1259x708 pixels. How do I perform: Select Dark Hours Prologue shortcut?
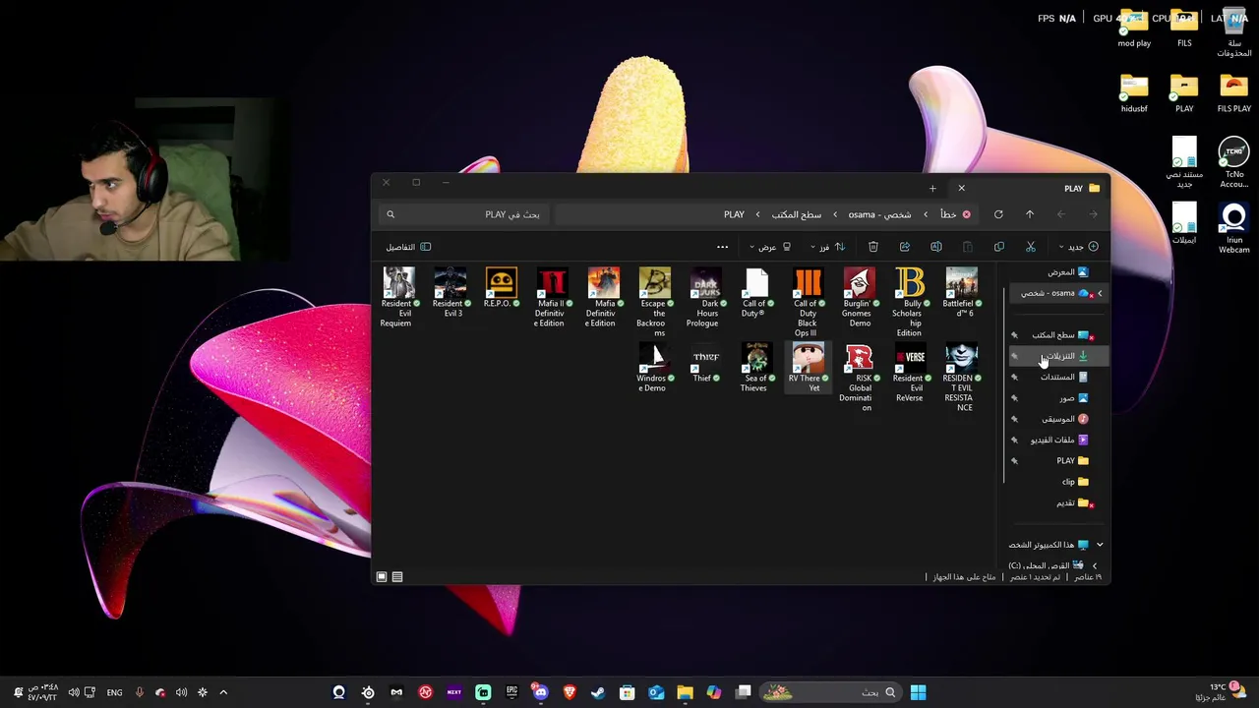point(705,297)
